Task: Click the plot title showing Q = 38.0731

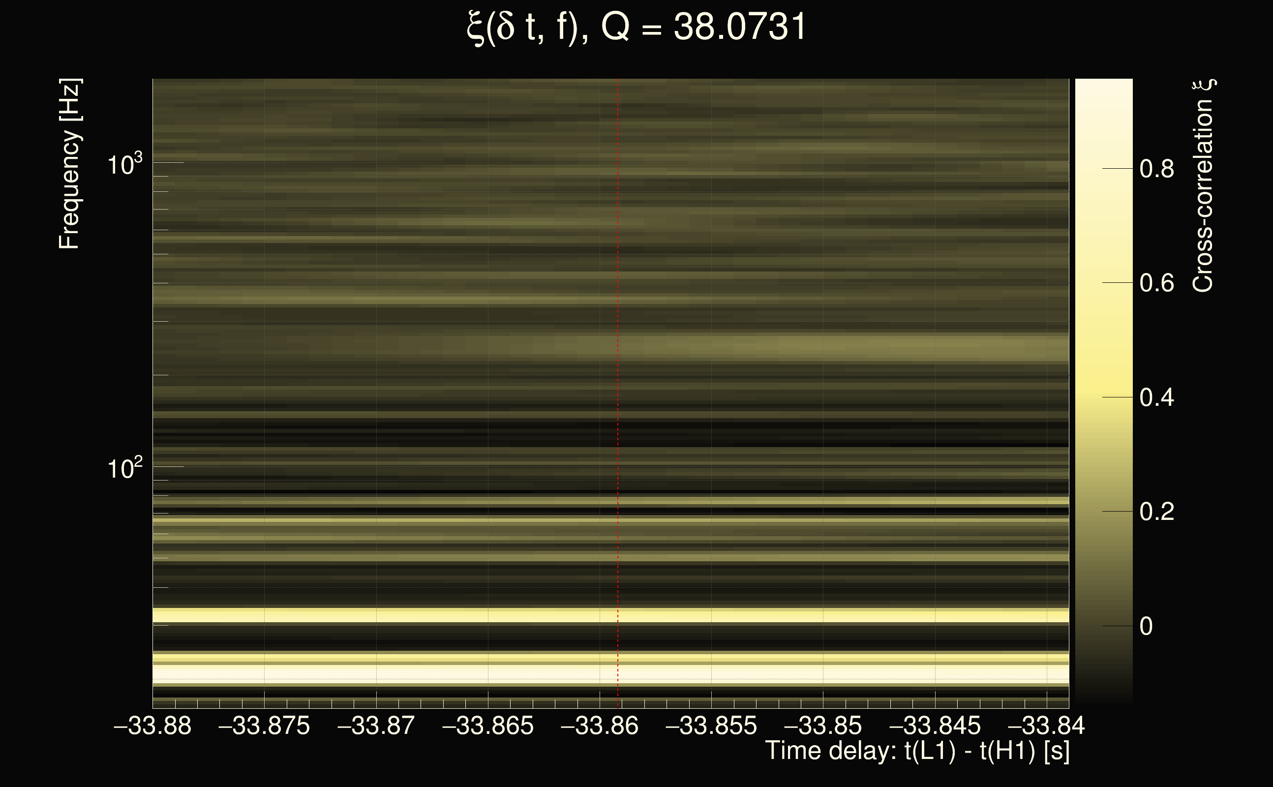Action: pos(636,27)
